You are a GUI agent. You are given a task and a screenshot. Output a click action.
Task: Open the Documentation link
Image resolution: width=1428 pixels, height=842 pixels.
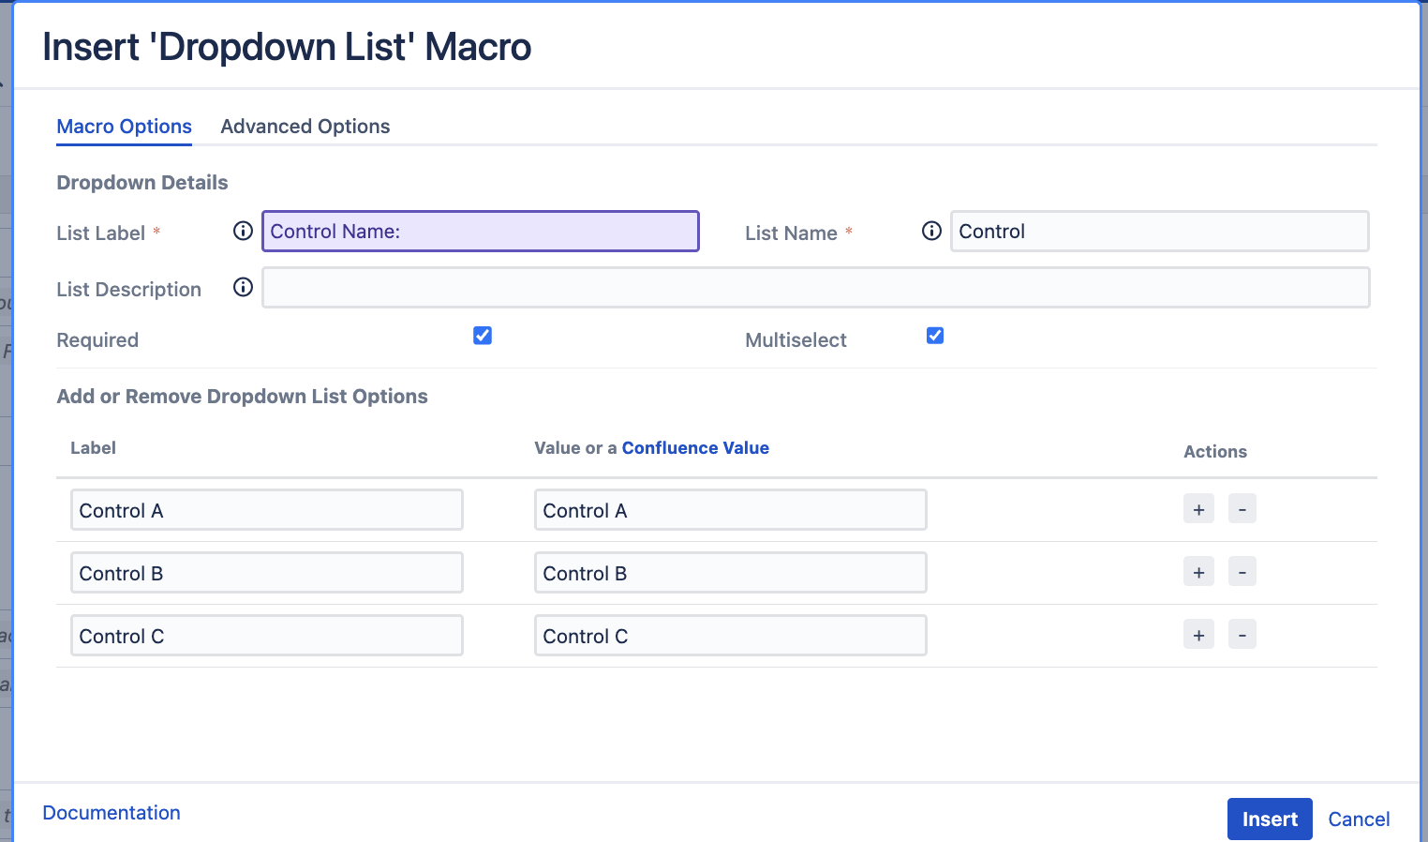click(x=112, y=813)
